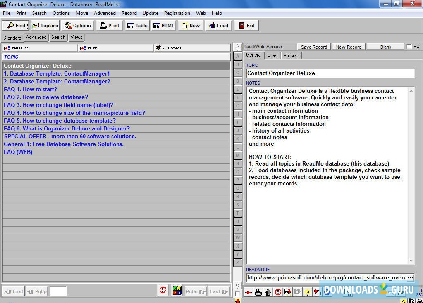Toggle the yellow lightbulb hint icon
Screen dimensions: 423x303
307,292
